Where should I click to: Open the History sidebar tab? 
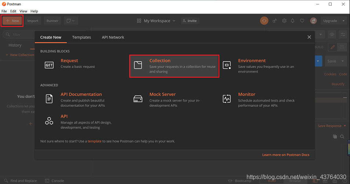click(x=15, y=45)
